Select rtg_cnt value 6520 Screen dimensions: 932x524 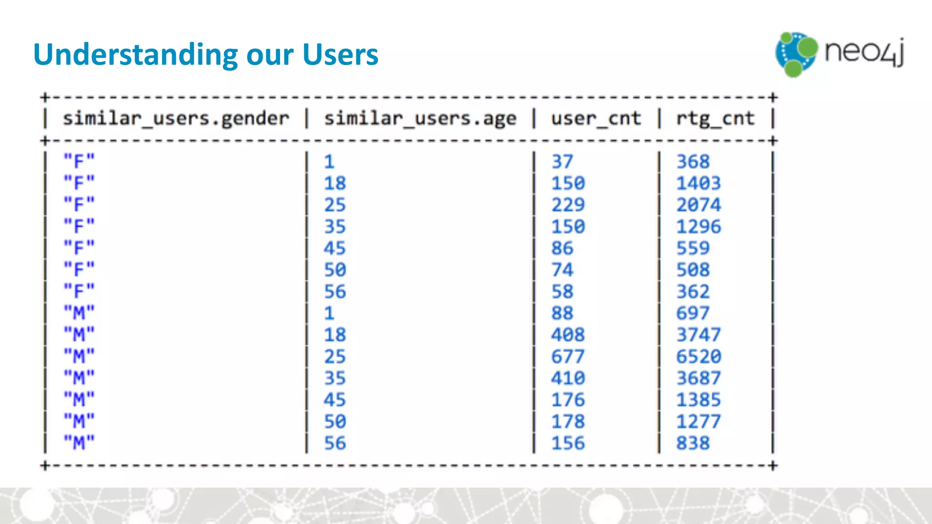(699, 357)
